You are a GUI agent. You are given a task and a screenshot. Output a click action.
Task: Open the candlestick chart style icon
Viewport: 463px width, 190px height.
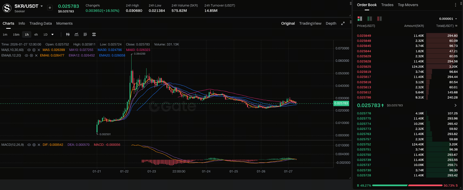coord(68,35)
